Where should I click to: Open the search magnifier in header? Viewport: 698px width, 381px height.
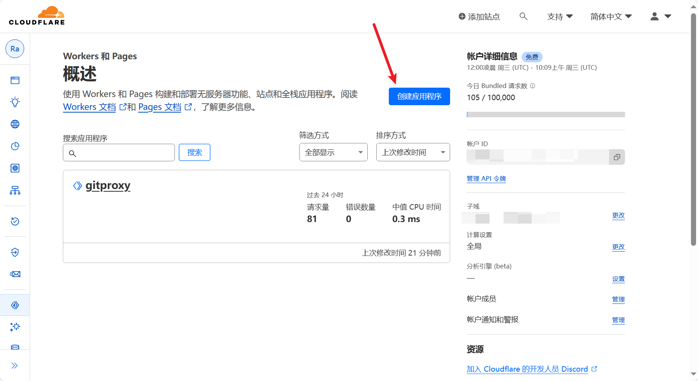click(x=523, y=16)
